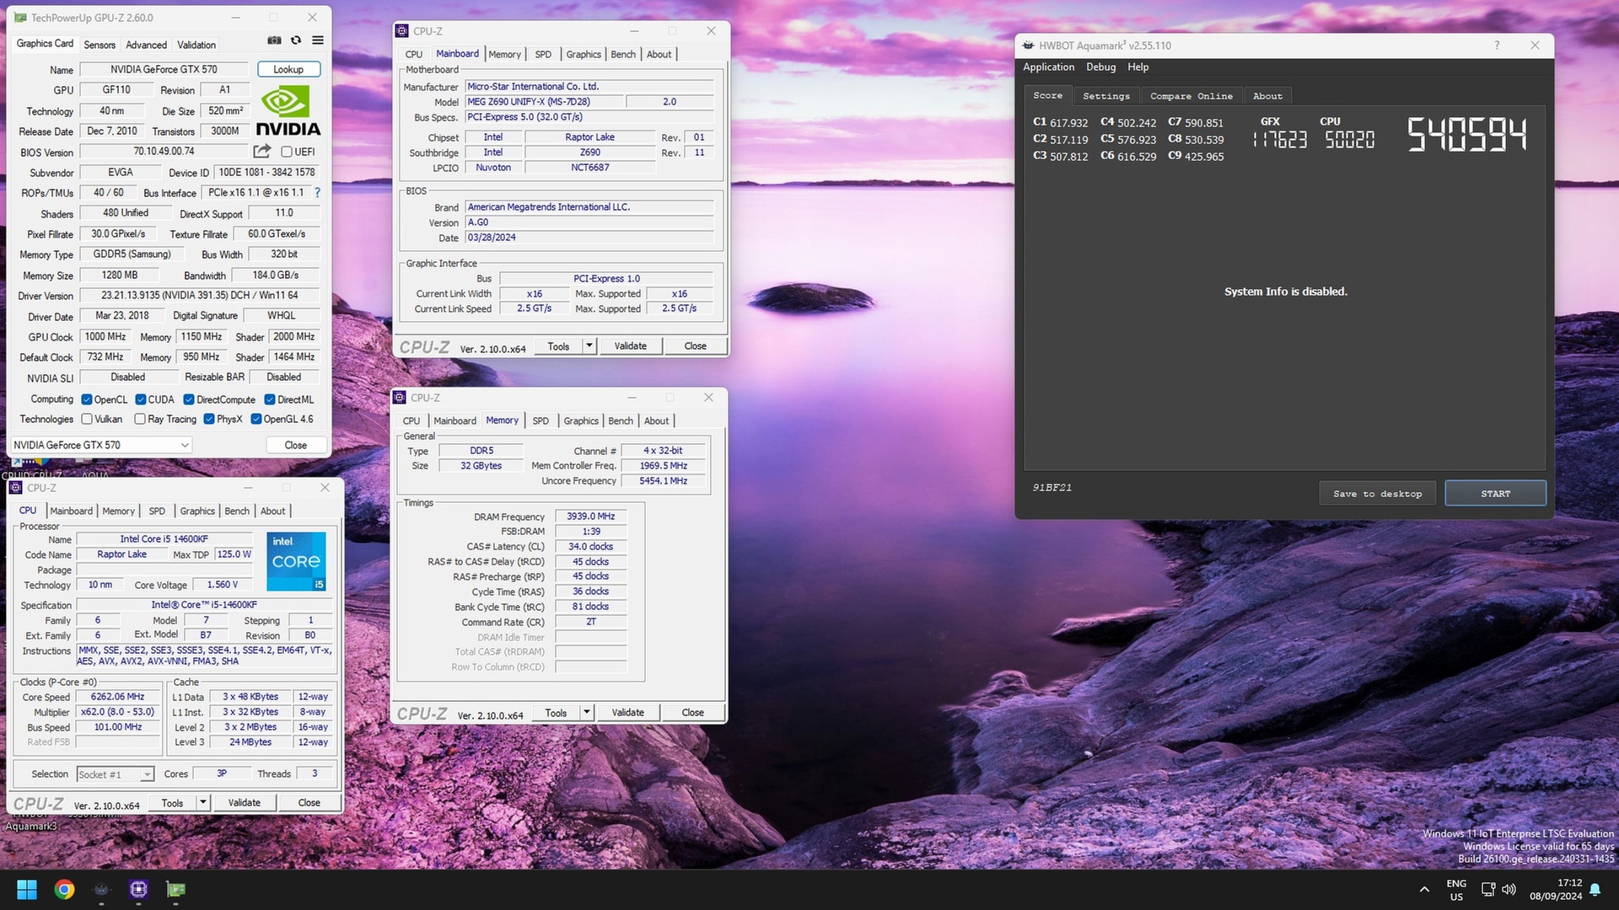Open the Help menu in Aquamark

tap(1138, 67)
